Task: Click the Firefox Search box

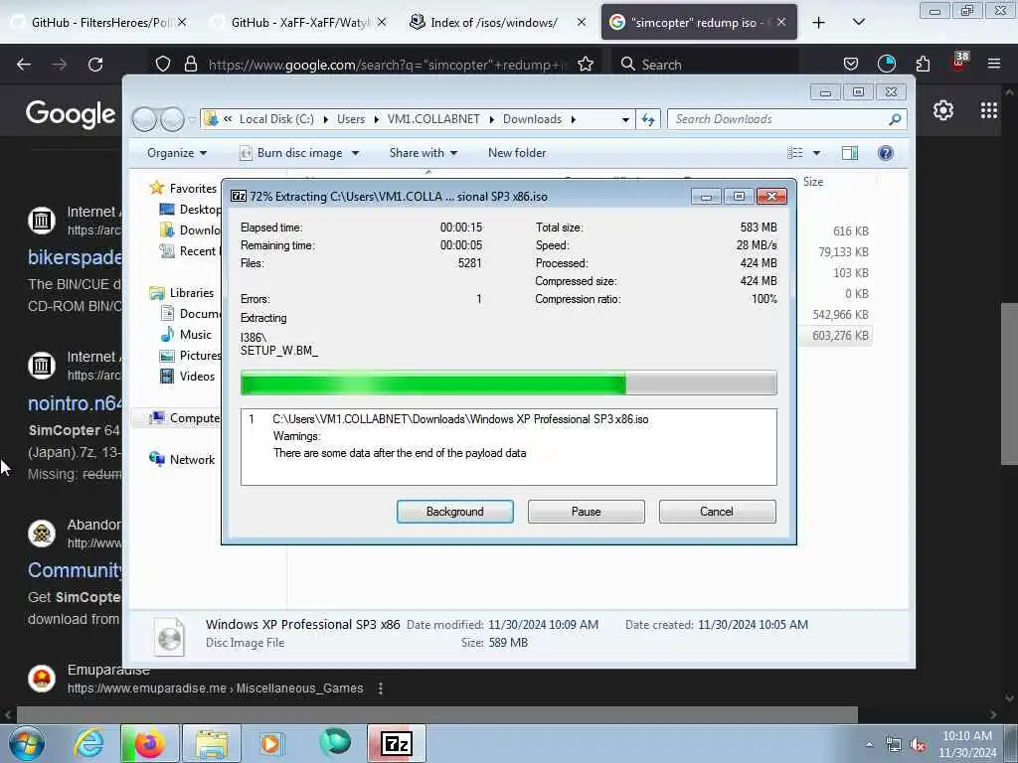Action: [705, 65]
